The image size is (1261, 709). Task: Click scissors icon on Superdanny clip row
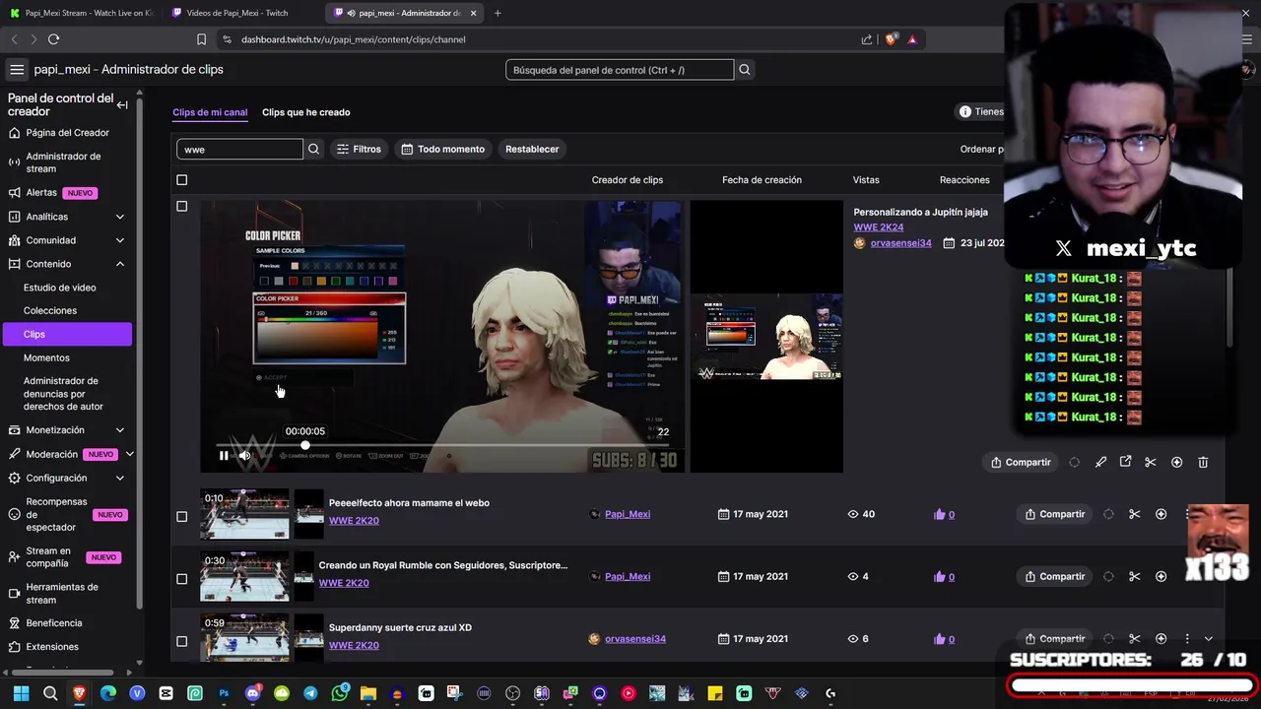tap(1134, 639)
